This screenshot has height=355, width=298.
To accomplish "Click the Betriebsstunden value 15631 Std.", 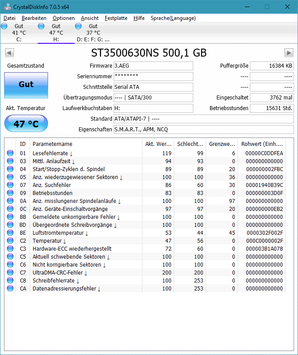I will [272, 108].
